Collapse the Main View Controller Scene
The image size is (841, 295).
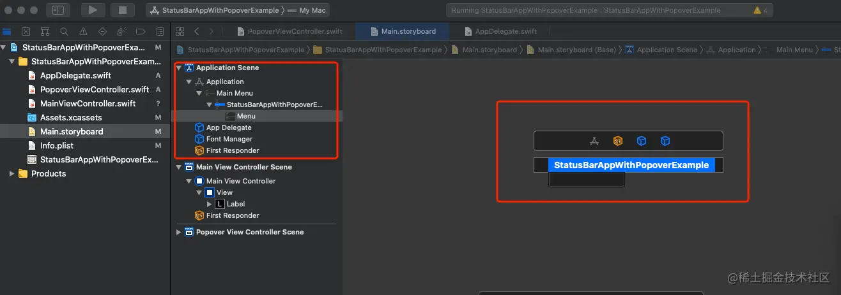coord(178,167)
